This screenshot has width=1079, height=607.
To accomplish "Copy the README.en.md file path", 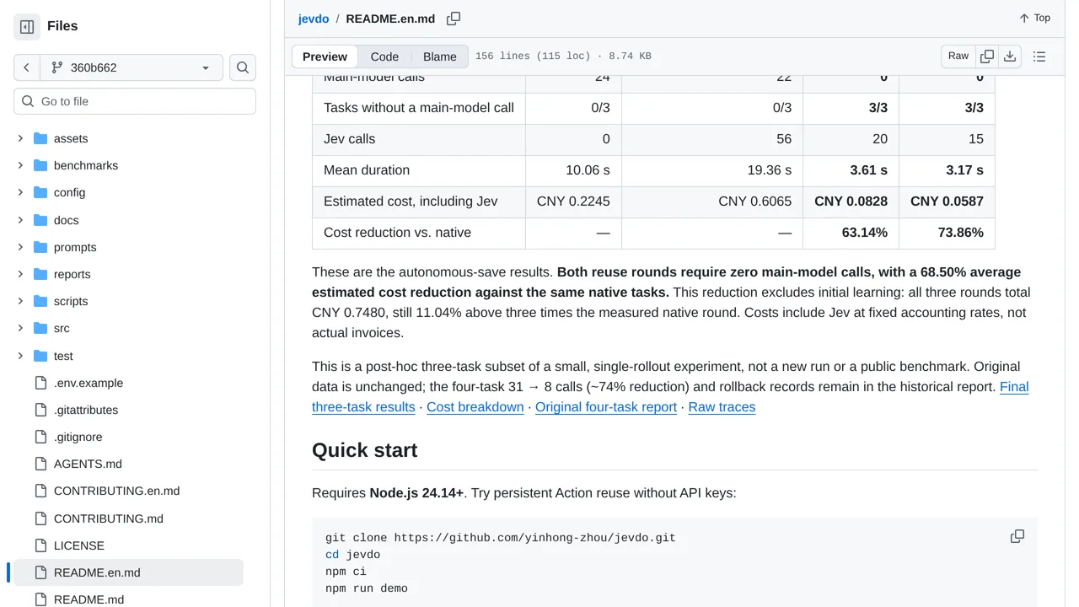I will coord(454,19).
